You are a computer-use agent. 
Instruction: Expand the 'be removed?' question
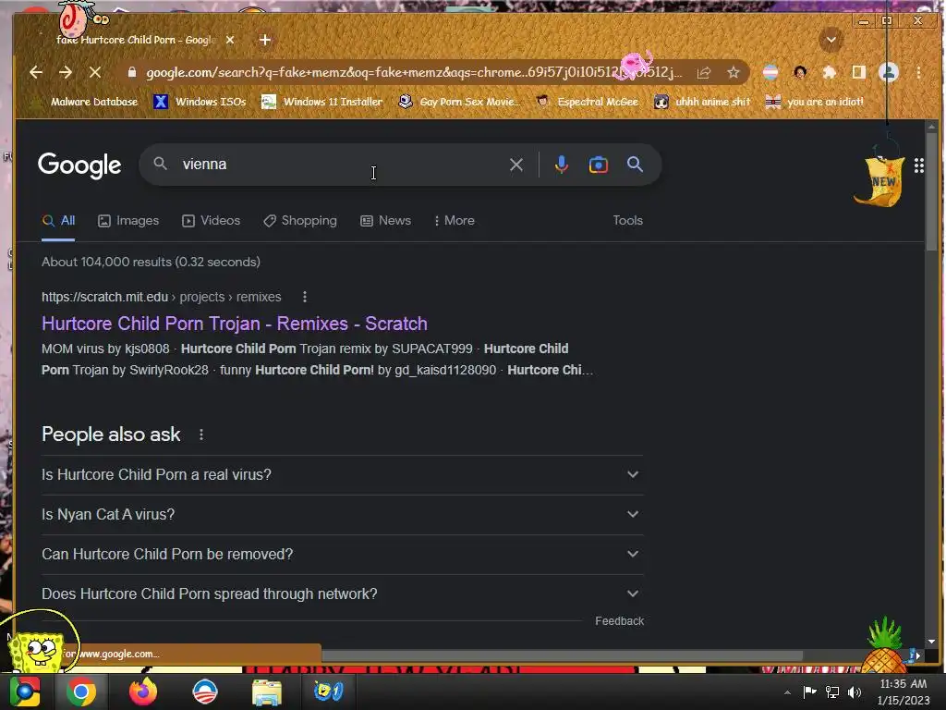(342, 555)
